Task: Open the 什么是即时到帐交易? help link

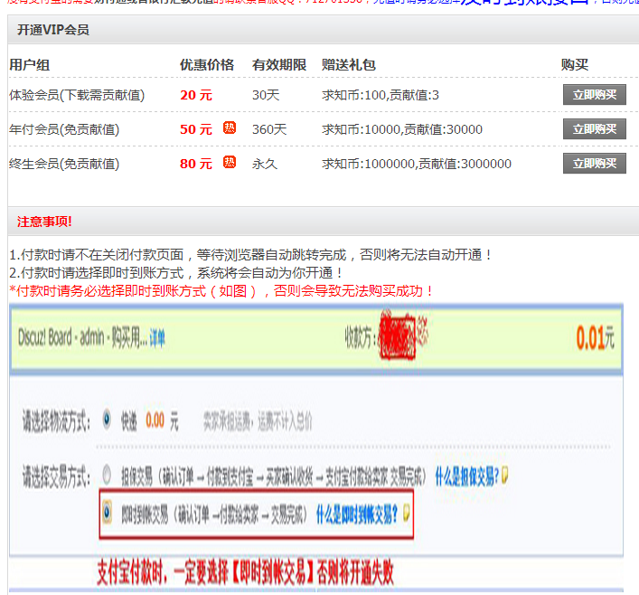Action: tap(357, 515)
